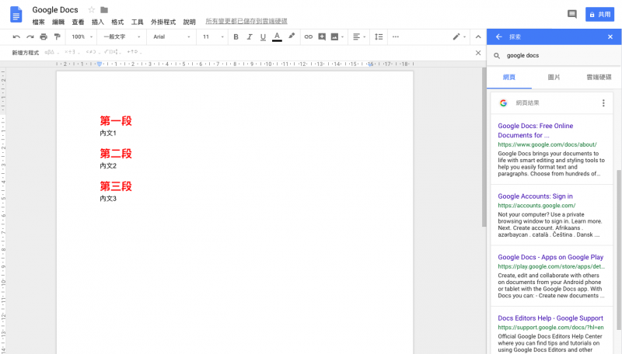Star the Google Docs document
This screenshot has width=622, height=354.
[x=91, y=9]
